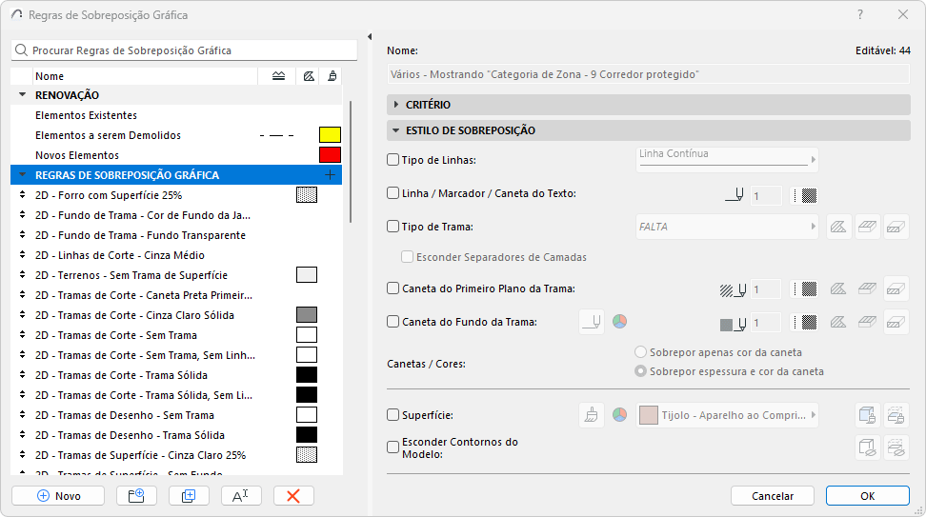Click the search magnifier icon
The image size is (926, 517).
(x=21, y=50)
